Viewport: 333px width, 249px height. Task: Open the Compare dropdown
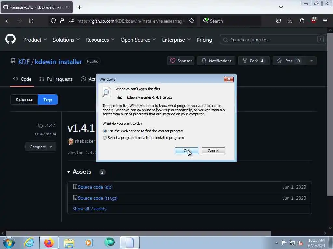click(41, 147)
